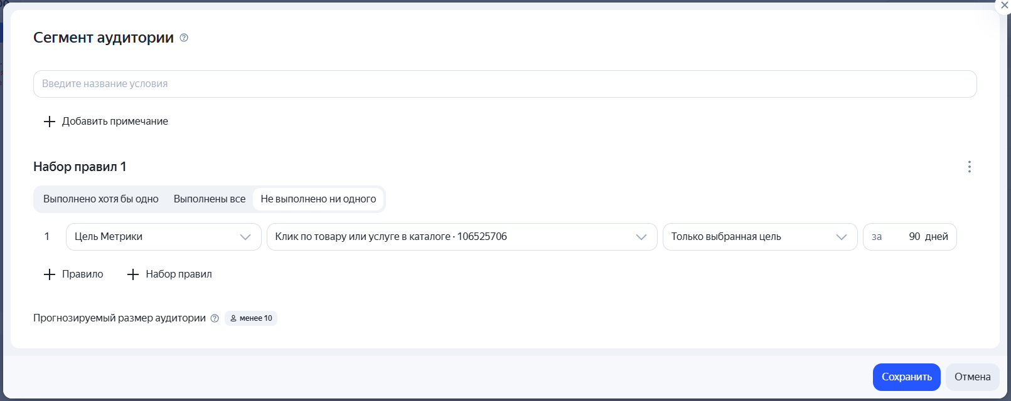Click the plus icon beside Правило
This screenshot has height=401, width=1011.
(x=50, y=274)
